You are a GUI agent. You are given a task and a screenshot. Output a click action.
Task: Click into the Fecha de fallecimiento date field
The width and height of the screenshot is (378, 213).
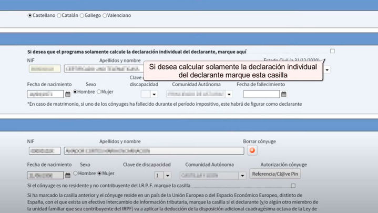pos(261,95)
